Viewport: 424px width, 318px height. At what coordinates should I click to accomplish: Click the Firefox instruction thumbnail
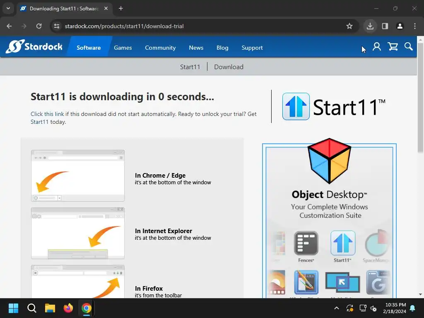coord(78,282)
